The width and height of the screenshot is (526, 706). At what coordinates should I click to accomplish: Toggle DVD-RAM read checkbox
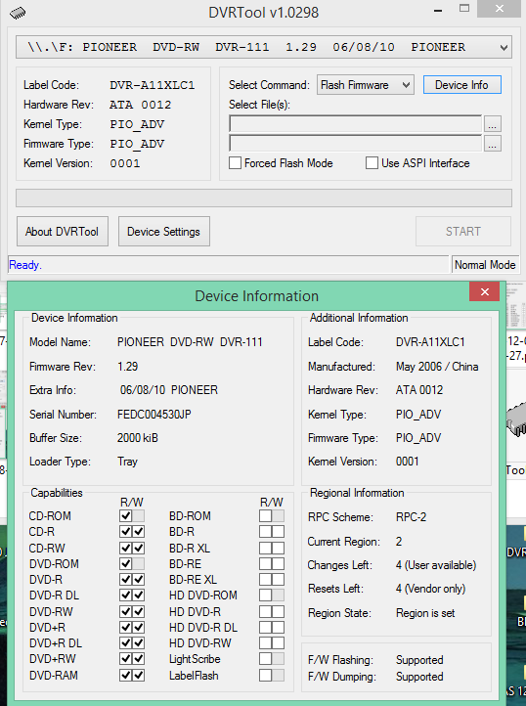pyautogui.click(x=126, y=675)
